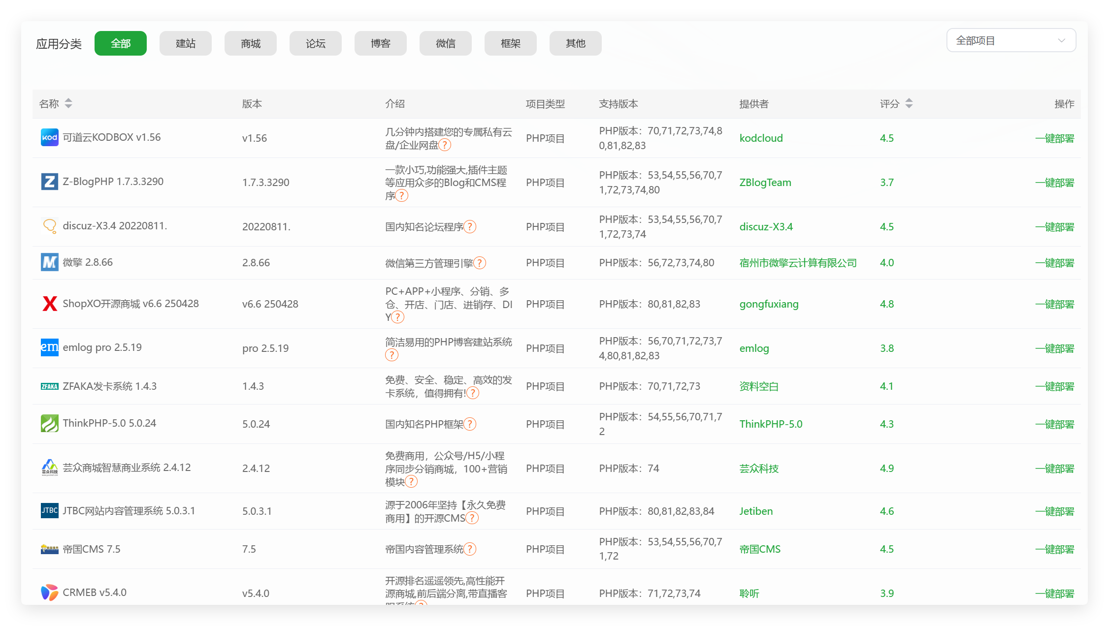
Task: Click the ThinkPHP-5.0 green logo icon
Action: click(49, 423)
